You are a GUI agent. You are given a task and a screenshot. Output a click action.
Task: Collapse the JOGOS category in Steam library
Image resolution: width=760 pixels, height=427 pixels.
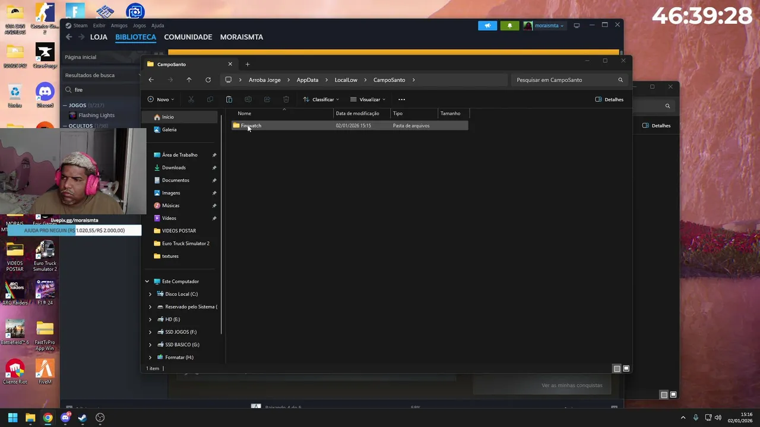(x=65, y=106)
